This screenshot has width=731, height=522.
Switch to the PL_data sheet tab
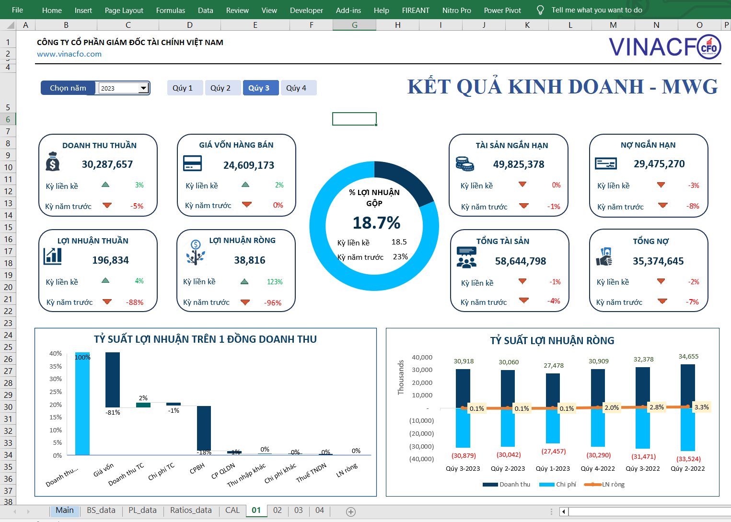[142, 510]
